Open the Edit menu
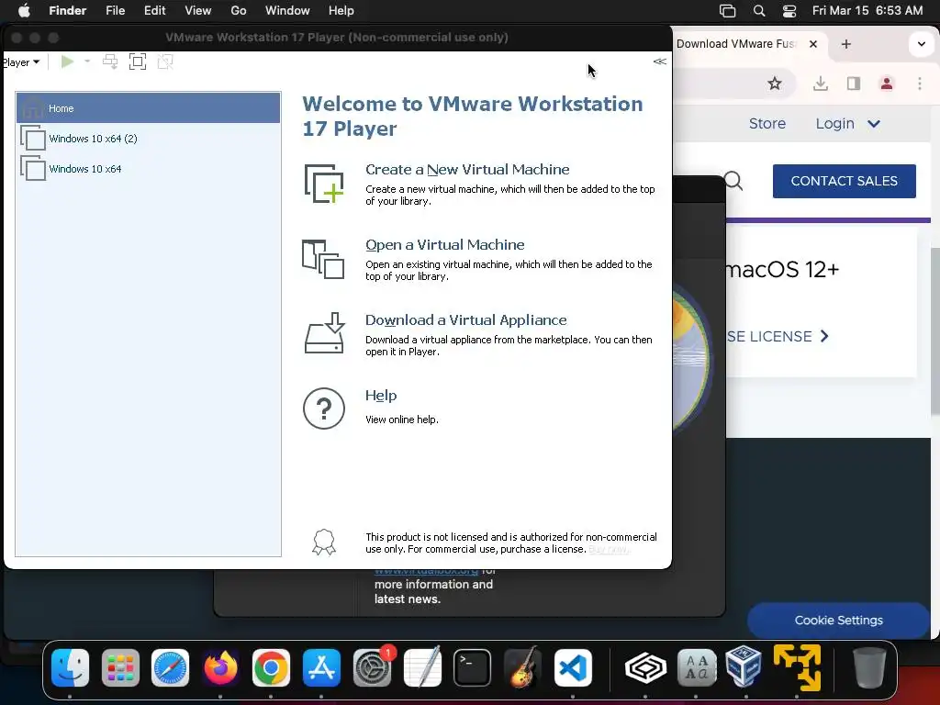Image resolution: width=940 pixels, height=705 pixels. tap(154, 11)
